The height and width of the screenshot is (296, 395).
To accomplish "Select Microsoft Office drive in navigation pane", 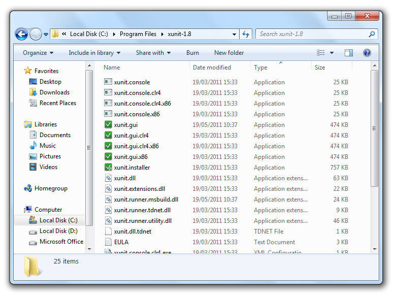I will click(x=61, y=242).
